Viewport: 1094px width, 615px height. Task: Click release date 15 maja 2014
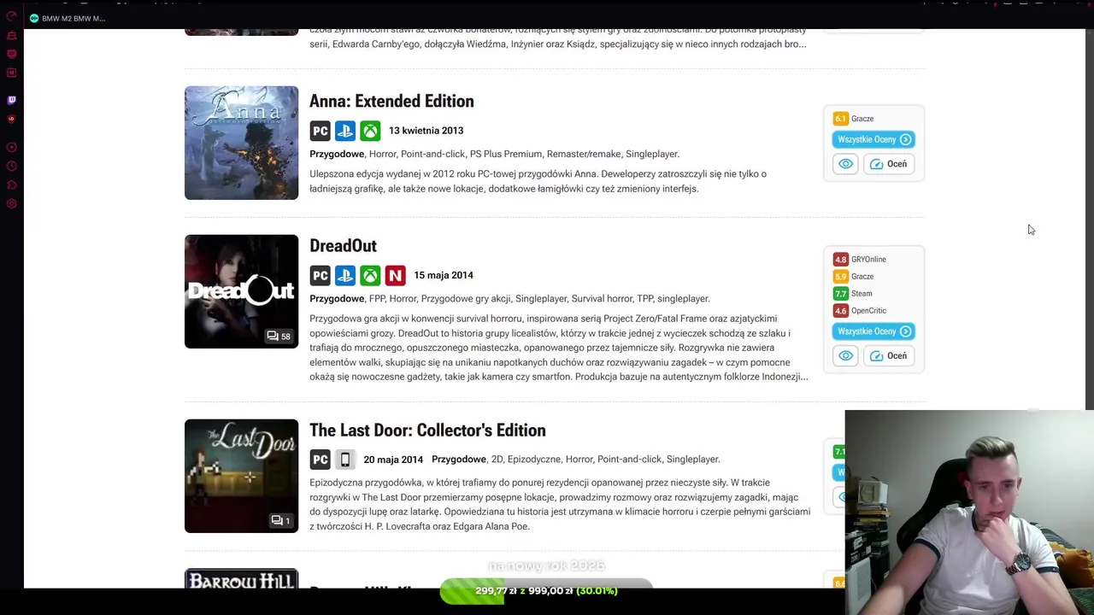[x=443, y=275]
